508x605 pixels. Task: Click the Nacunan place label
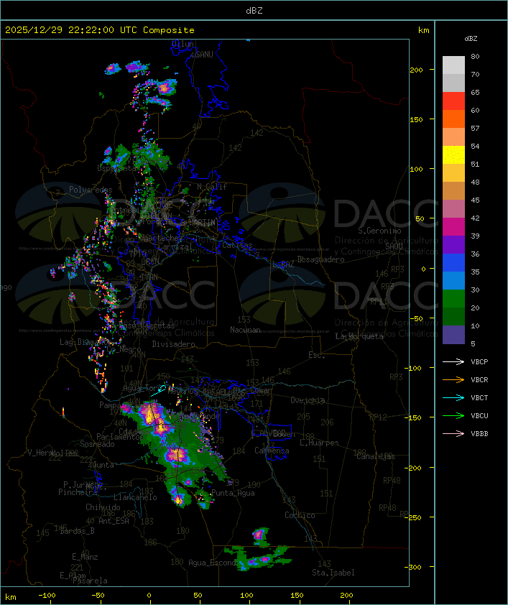[x=245, y=330]
